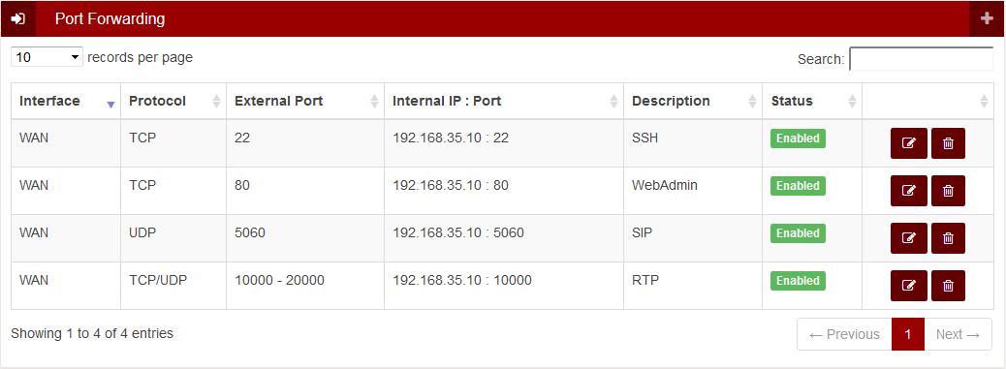Sort table by Description column
This screenshot has height=369, width=1006.
[693, 101]
